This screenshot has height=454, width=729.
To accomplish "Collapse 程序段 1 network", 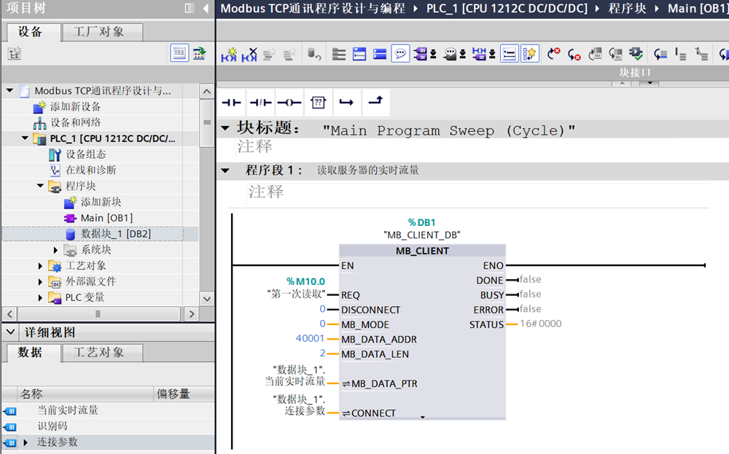I will [225, 171].
